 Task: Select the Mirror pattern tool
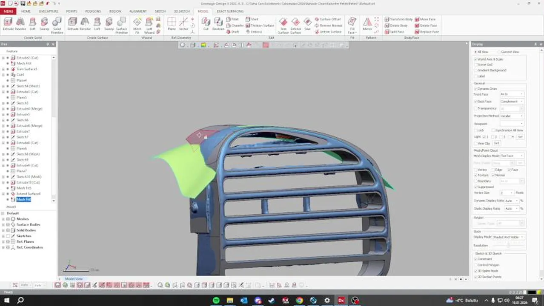367,24
